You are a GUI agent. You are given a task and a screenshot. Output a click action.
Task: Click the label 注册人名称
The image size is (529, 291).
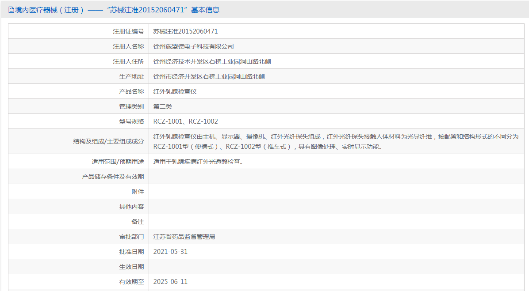128,46
